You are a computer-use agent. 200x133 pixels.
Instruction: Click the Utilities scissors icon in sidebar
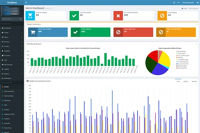click(x=2, y=69)
